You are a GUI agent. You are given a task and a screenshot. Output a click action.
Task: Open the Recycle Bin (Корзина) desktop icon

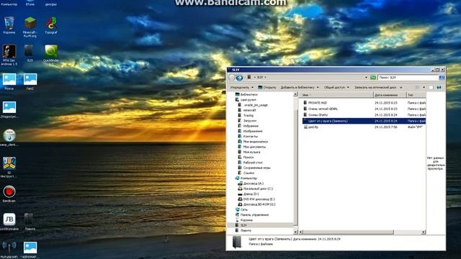pyautogui.click(x=9, y=25)
